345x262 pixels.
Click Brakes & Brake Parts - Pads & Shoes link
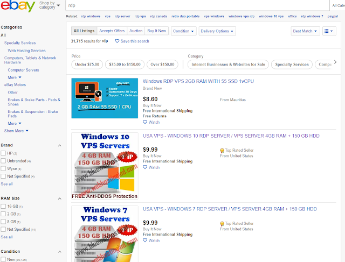tap(34, 102)
